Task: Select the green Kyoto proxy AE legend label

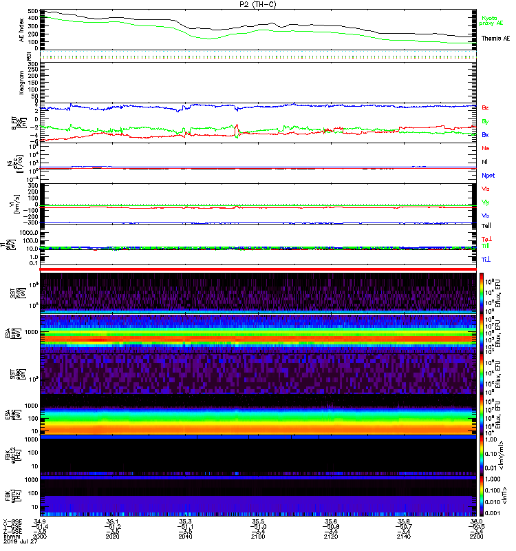Action: click(491, 21)
